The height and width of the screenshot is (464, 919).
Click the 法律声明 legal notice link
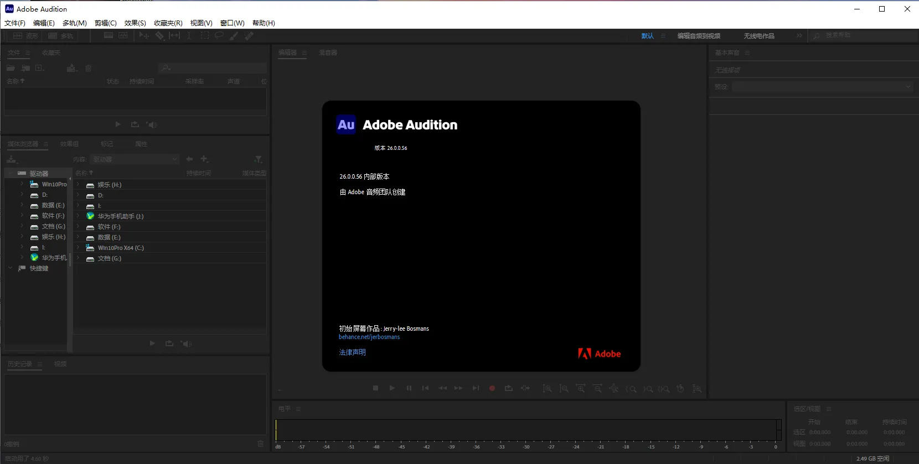click(x=352, y=352)
